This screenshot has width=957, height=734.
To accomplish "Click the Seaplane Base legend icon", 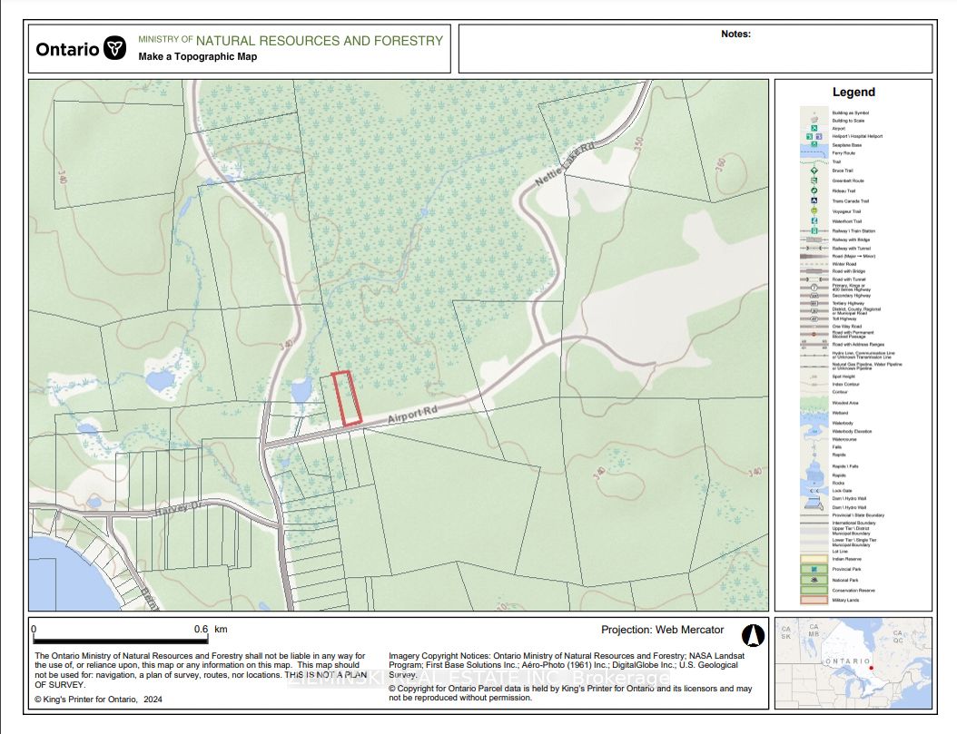I will pyautogui.click(x=814, y=144).
